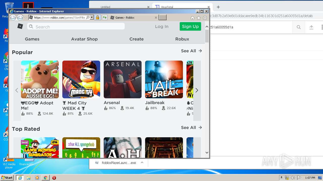Open the IE Home icon

coord(193,18)
